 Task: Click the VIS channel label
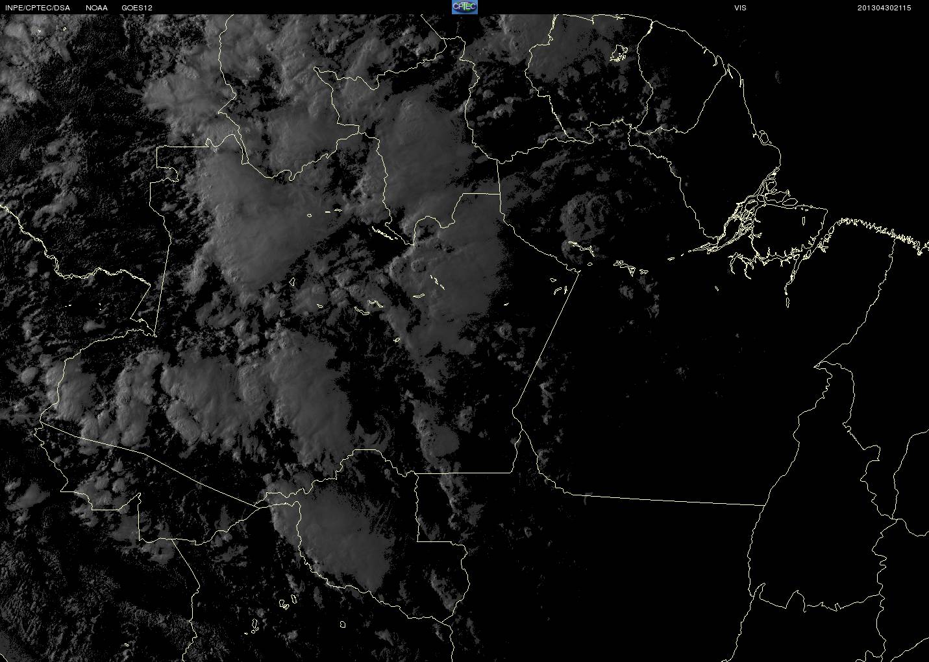point(740,8)
